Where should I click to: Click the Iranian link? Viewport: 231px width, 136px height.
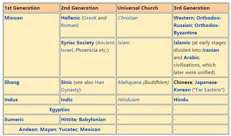(211, 50)
